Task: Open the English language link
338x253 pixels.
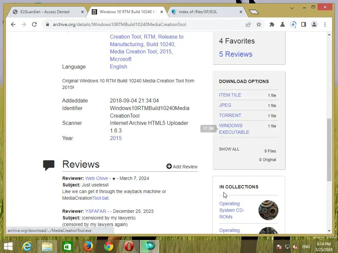Action: coord(118,67)
